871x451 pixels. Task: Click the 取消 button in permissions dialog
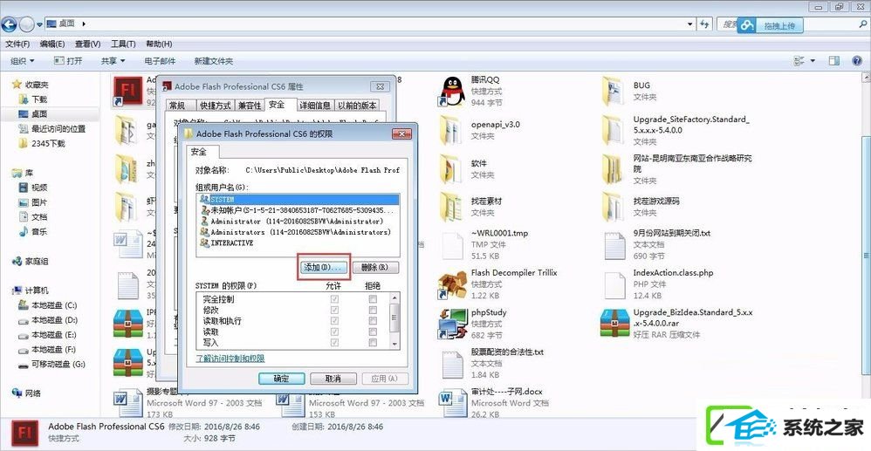click(333, 379)
